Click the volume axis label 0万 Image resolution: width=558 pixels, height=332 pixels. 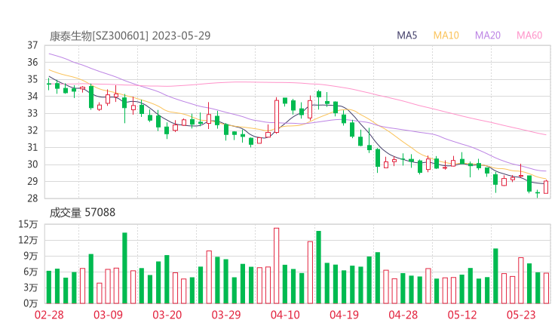click(x=31, y=303)
